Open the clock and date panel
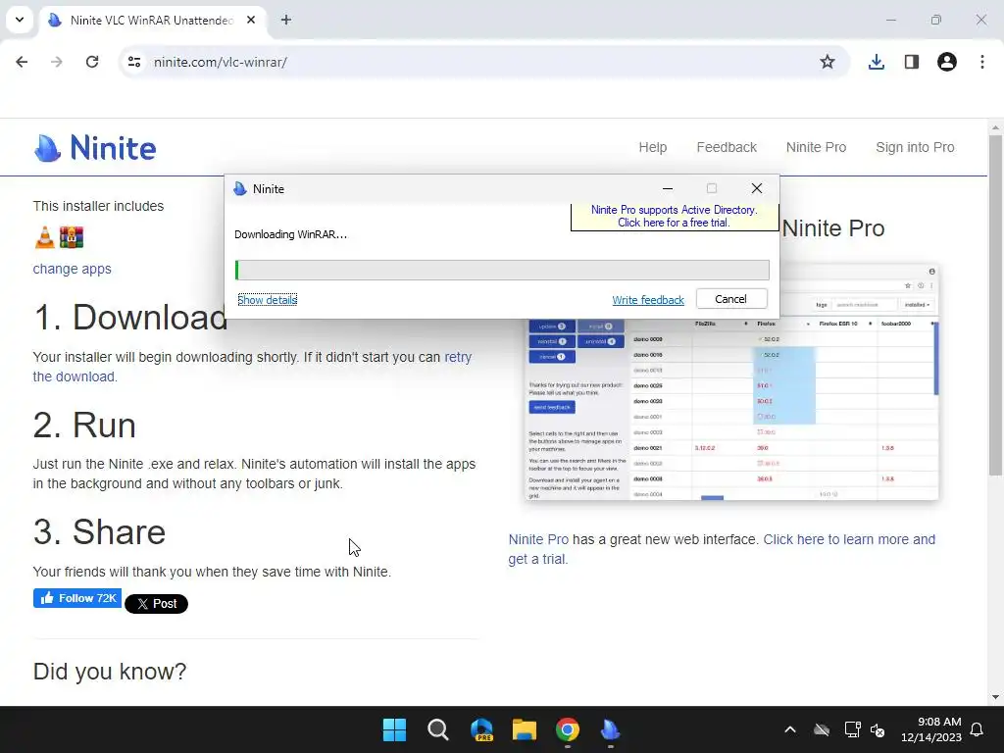The width and height of the screenshot is (1004, 753). [931, 729]
